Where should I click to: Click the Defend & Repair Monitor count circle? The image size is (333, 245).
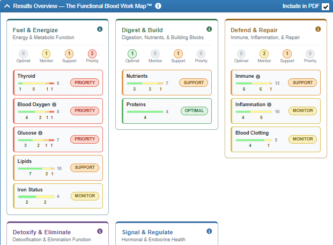tap(264, 54)
